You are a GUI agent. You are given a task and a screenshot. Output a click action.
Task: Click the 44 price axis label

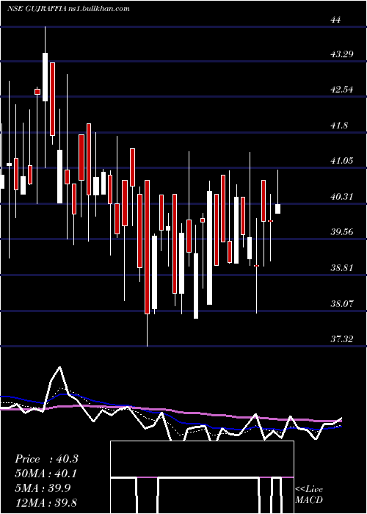click(x=336, y=20)
